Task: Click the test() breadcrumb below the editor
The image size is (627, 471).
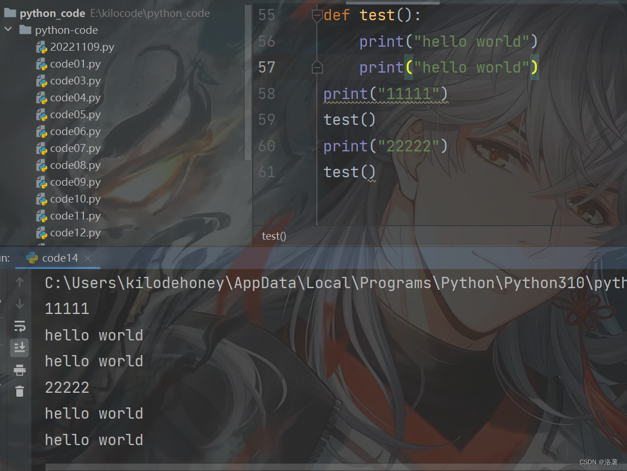Action: (x=274, y=236)
